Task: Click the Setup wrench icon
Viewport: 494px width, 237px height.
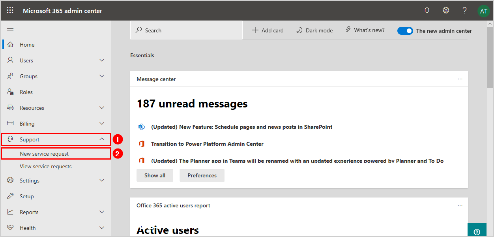Action: [11, 196]
